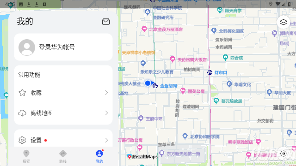Open 设置 settings row
Image resolution: width=296 pixels, height=166 pixels.
63,140
